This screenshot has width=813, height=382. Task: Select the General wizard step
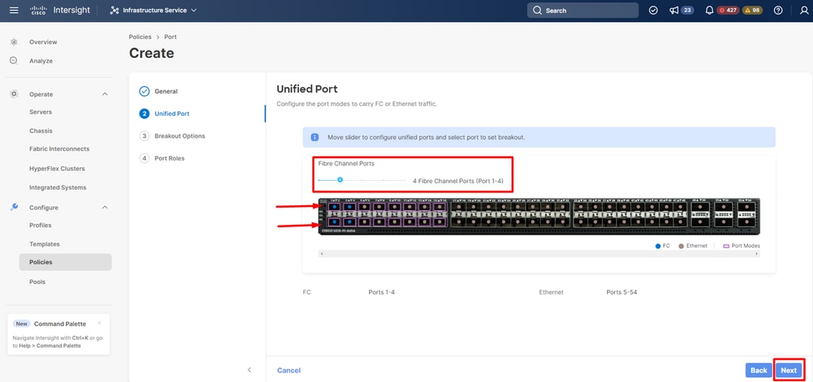coord(159,91)
